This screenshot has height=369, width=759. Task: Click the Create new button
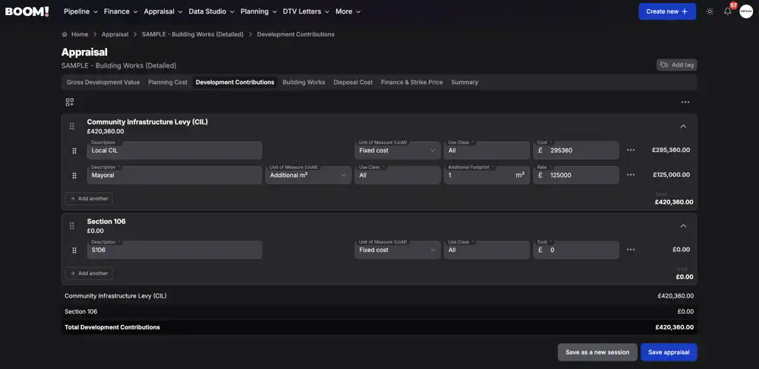[x=667, y=11]
